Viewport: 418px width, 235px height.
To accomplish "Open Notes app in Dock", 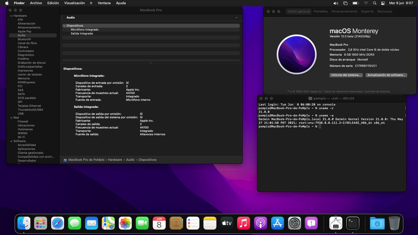I will click(x=210, y=223).
